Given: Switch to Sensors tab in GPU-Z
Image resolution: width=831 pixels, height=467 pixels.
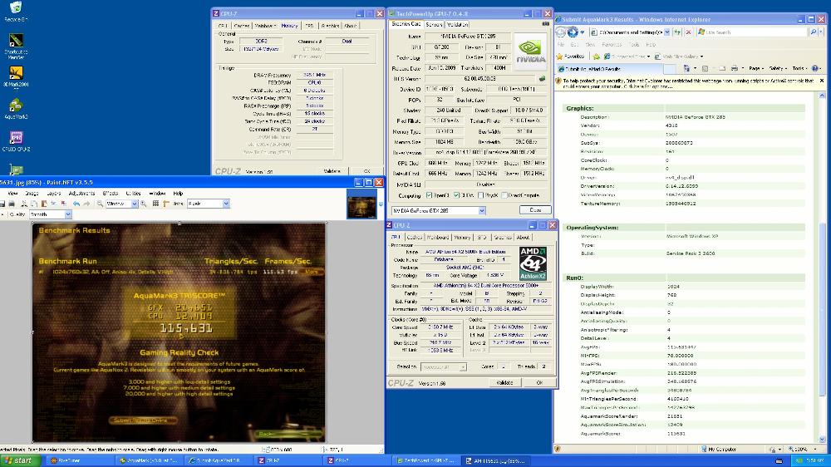Looking at the screenshot, I should point(434,24).
